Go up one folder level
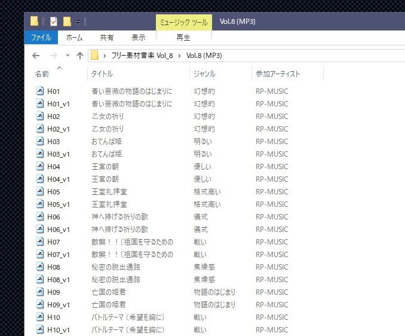The image size is (405, 336). [80, 56]
